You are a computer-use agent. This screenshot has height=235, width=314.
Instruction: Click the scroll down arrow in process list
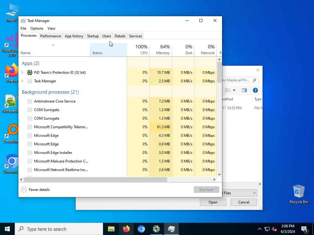[x=219, y=174]
